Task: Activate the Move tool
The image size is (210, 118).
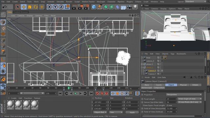Action: pyautogui.click(x=24, y=7)
